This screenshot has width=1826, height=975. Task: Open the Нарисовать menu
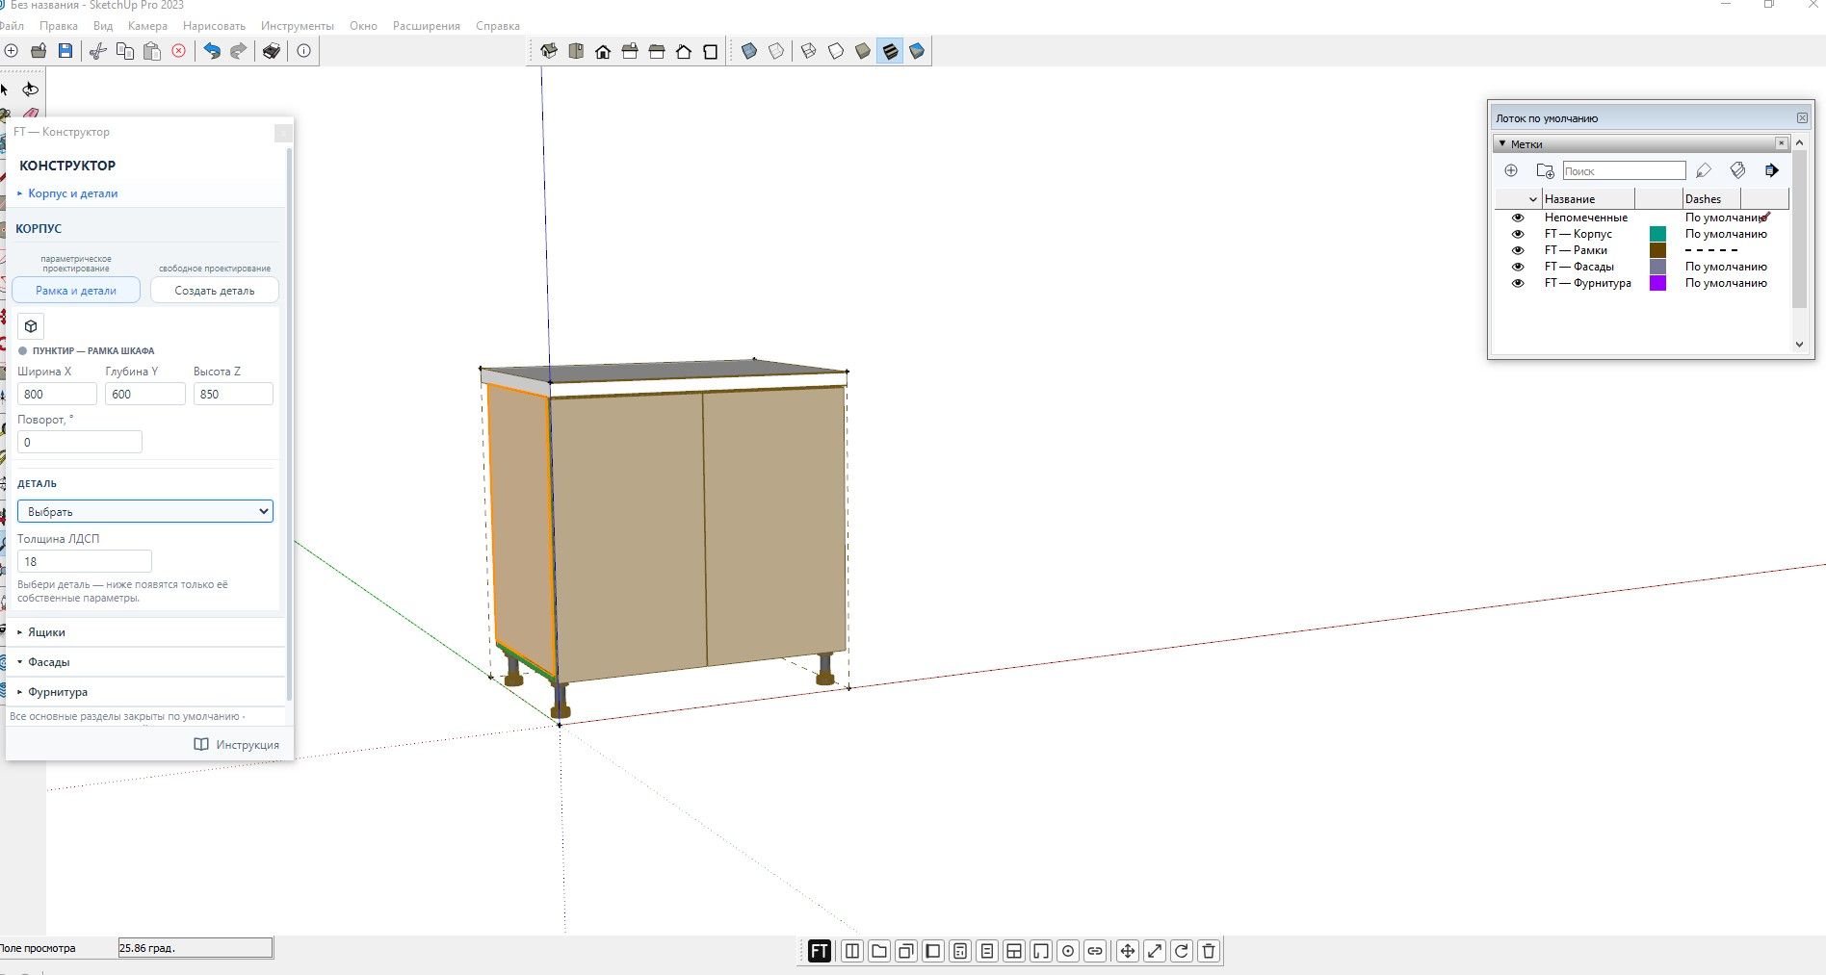click(214, 26)
